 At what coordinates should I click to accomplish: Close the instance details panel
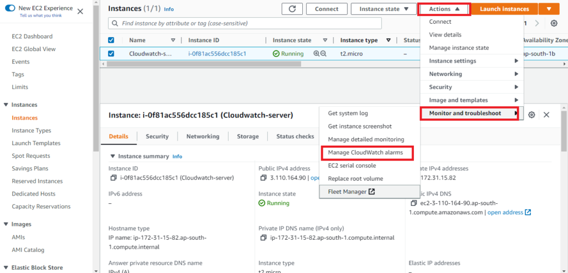tap(546, 115)
